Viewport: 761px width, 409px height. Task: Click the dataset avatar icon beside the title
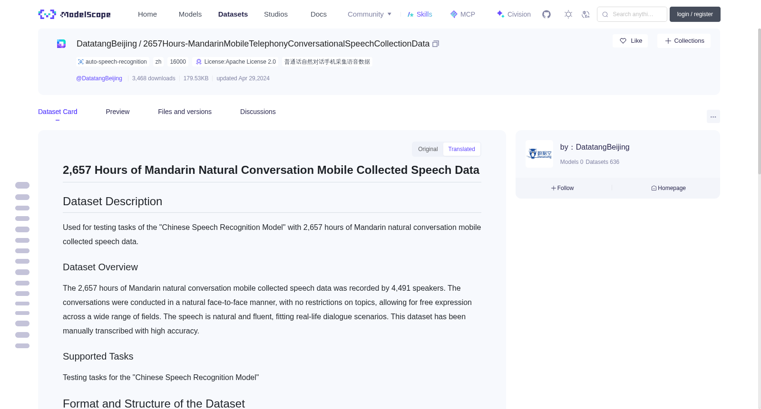pos(61,44)
